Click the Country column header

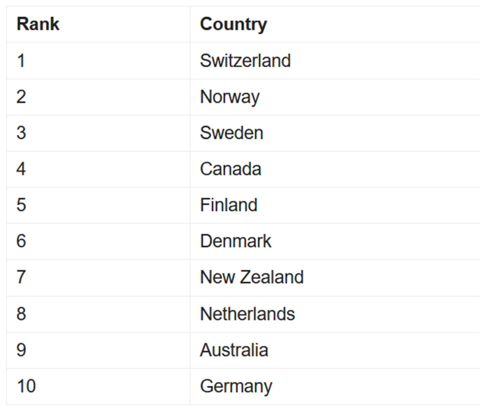click(x=234, y=24)
